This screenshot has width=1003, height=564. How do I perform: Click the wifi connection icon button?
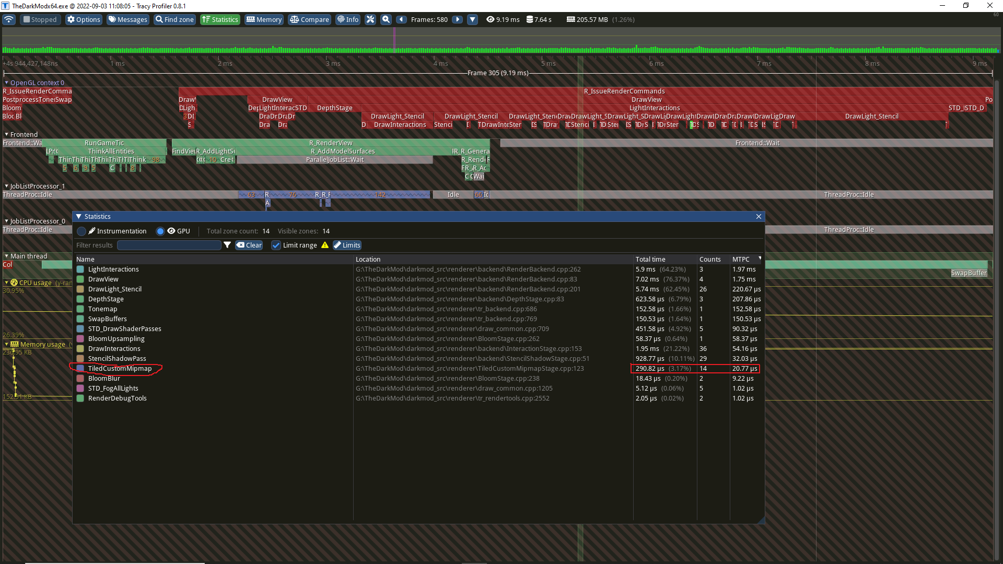click(x=9, y=19)
